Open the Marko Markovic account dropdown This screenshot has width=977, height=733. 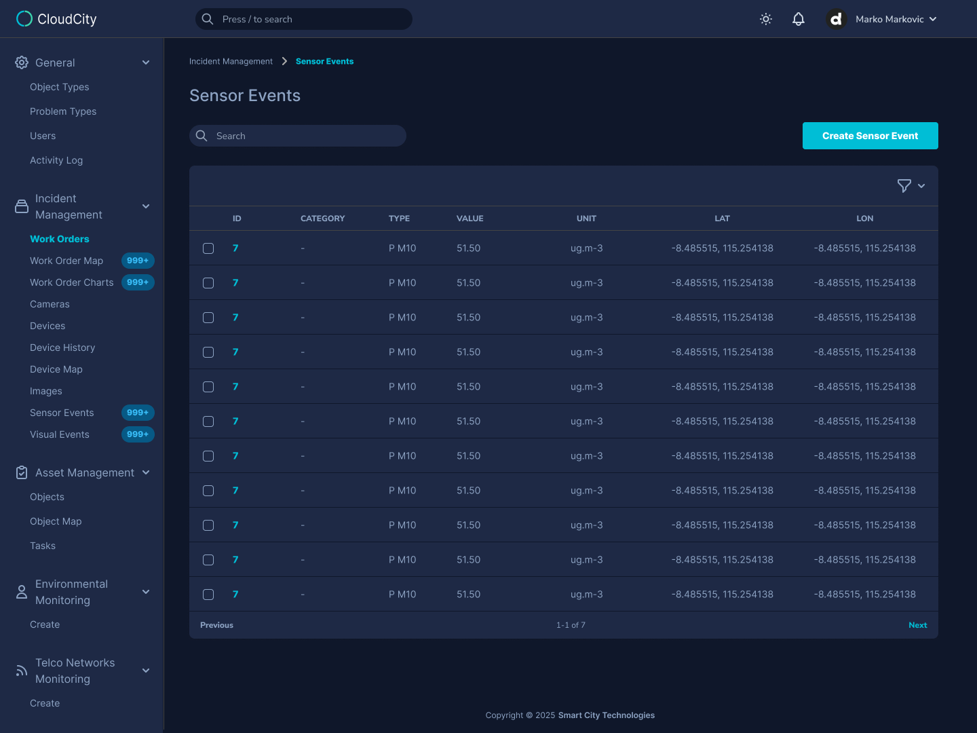tap(896, 19)
